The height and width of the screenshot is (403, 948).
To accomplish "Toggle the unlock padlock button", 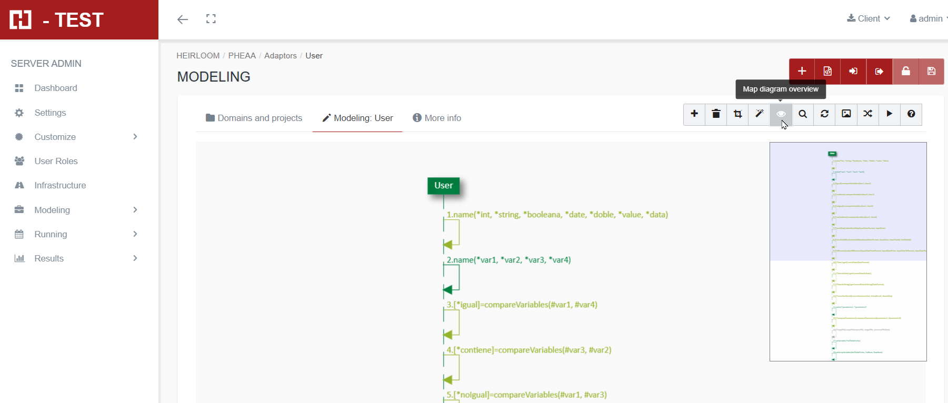I will (905, 72).
